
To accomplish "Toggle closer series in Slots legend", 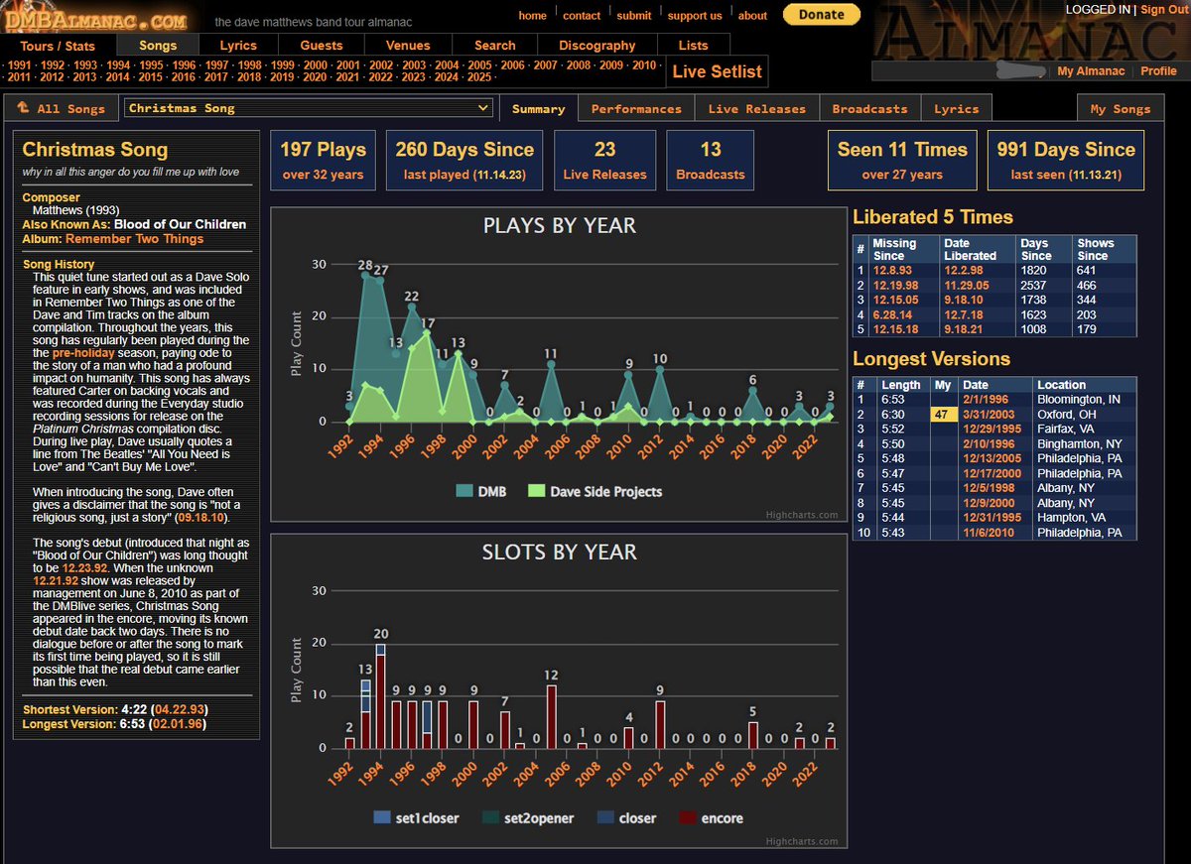I will click(x=625, y=818).
